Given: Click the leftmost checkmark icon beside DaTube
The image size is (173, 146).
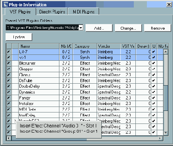Looking at the screenshot, I should 9,80.
